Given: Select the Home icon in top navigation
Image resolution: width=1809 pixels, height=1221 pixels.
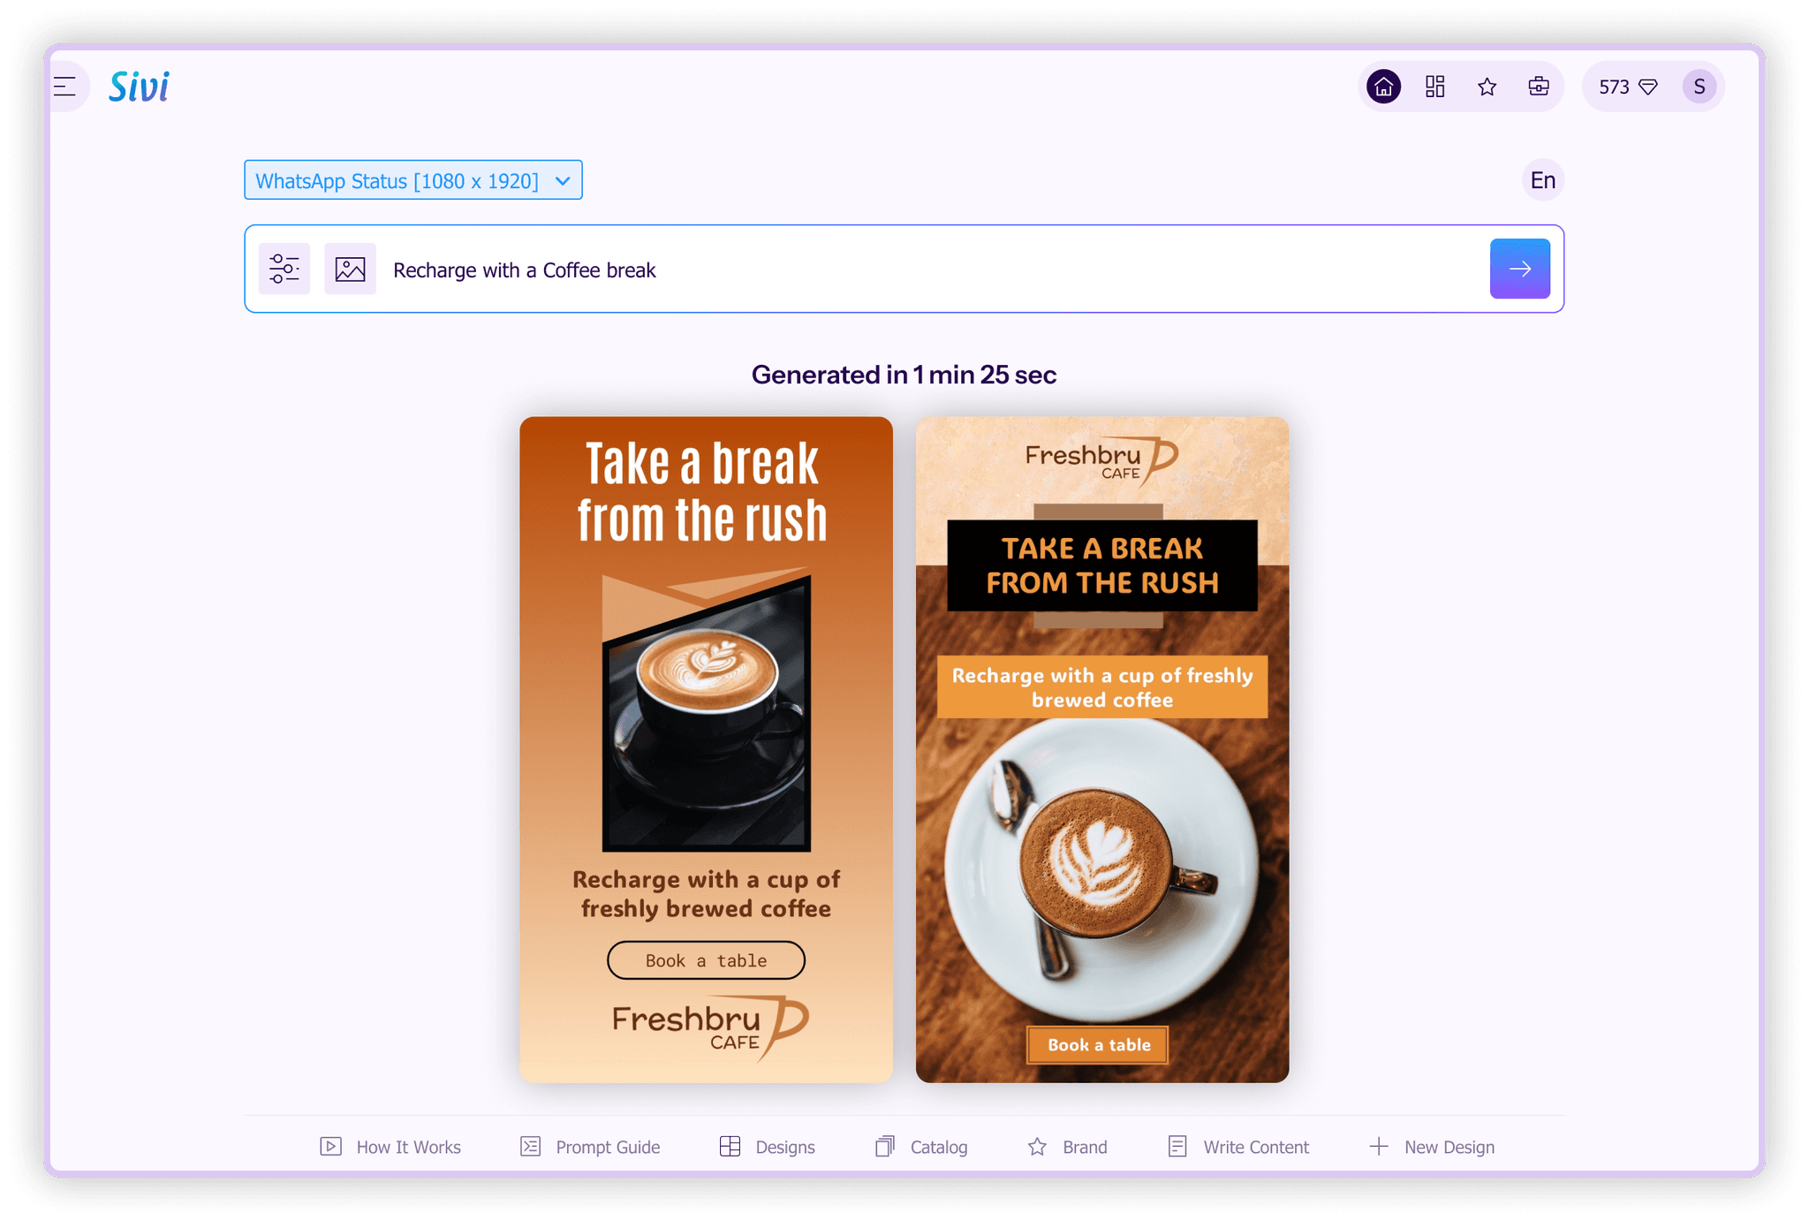Looking at the screenshot, I should (x=1383, y=86).
